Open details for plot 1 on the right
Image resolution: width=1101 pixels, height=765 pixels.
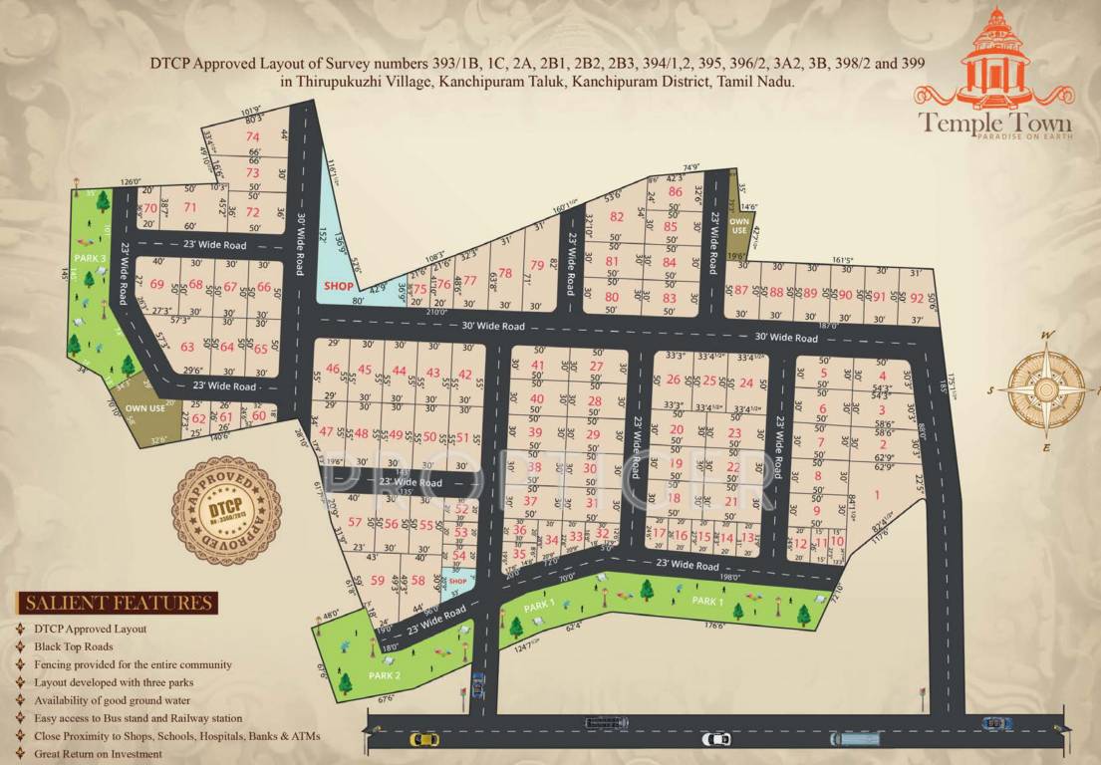(877, 492)
